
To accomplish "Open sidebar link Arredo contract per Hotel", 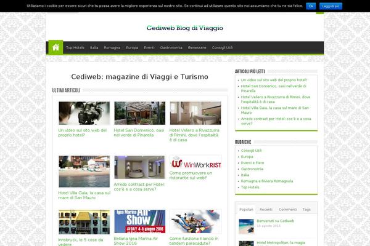I will (x=276, y=121).
